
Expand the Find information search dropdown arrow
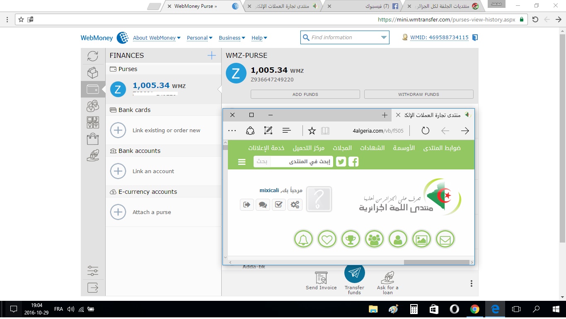point(383,38)
